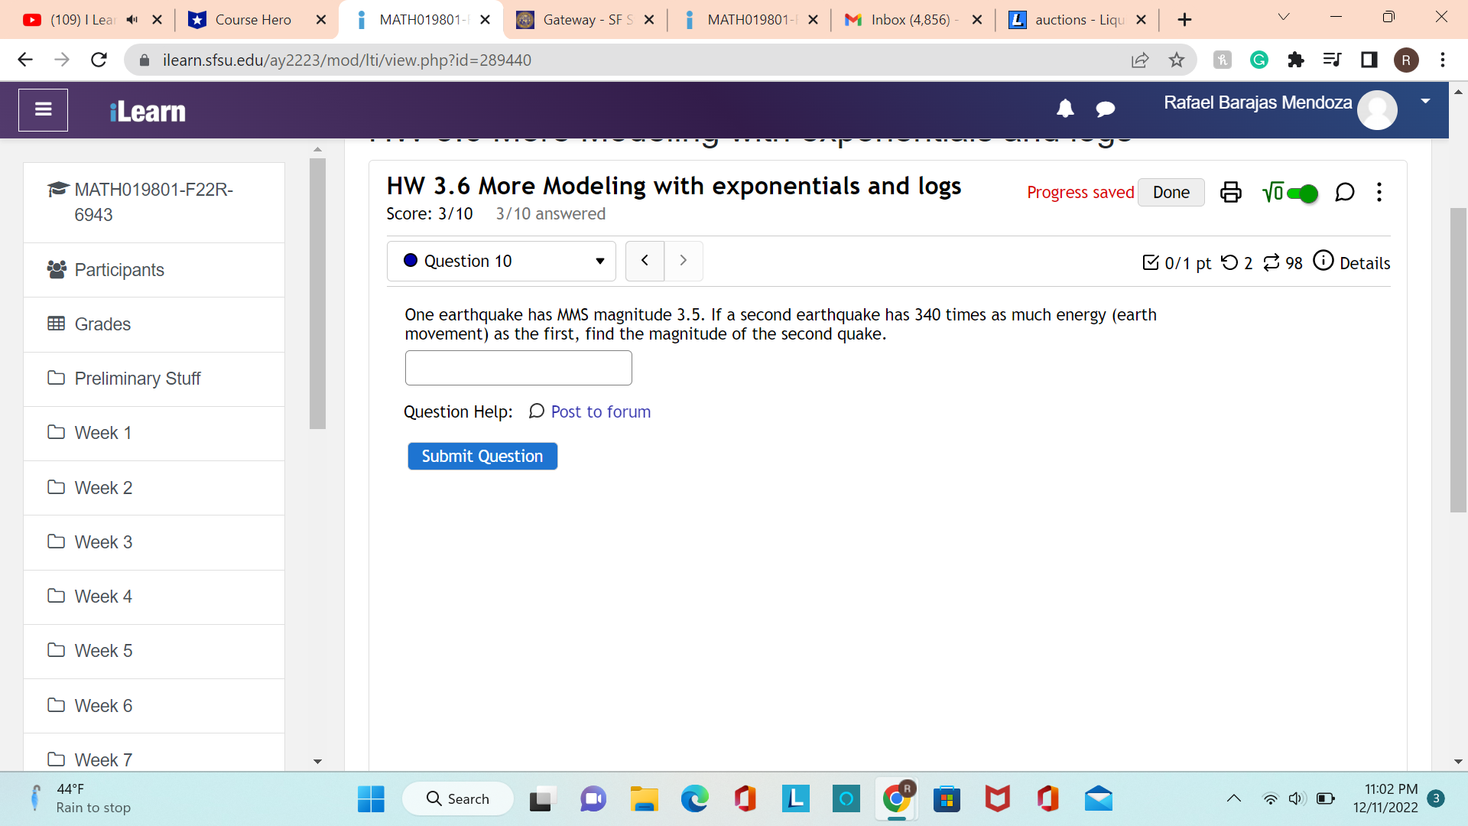Open the iLearn chat messages icon
The image size is (1468, 826).
pos(1105,109)
